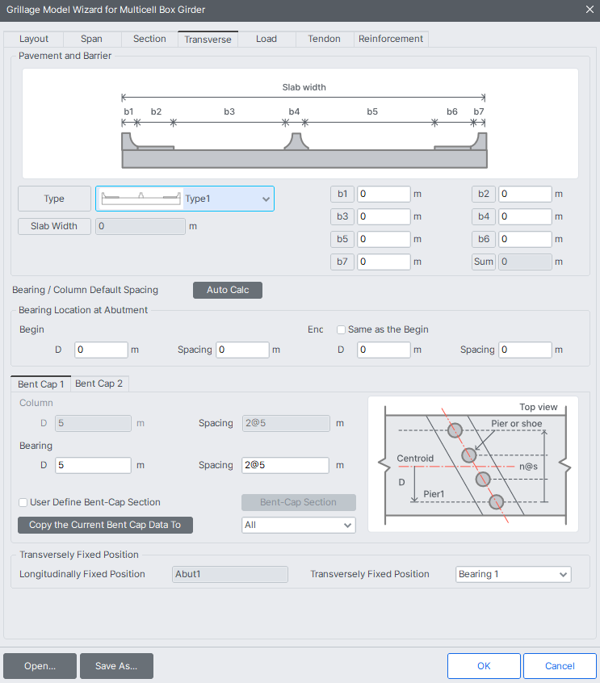The height and width of the screenshot is (683, 600).
Task: Edit the b5 width field
Action: [x=384, y=239]
